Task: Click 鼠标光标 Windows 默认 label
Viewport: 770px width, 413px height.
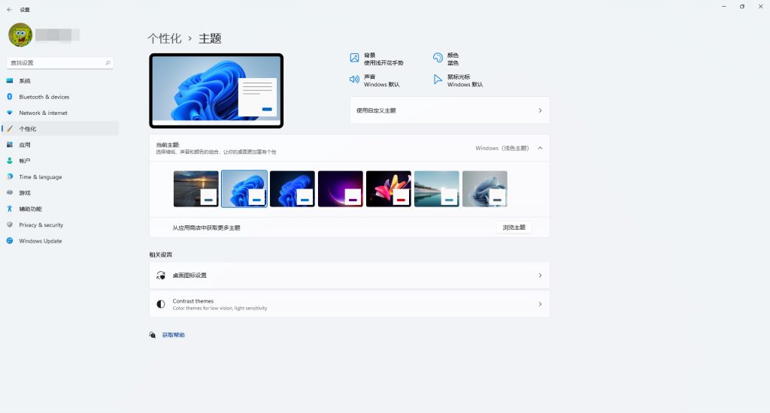Action: click(x=465, y=80)
